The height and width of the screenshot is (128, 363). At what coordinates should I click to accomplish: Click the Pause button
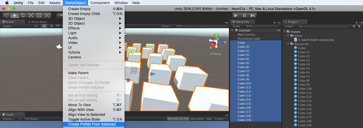coord(244,15)
